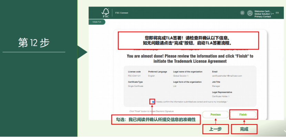Open the apps grid icon
This screenshot has width=286, height=137.
242,13
